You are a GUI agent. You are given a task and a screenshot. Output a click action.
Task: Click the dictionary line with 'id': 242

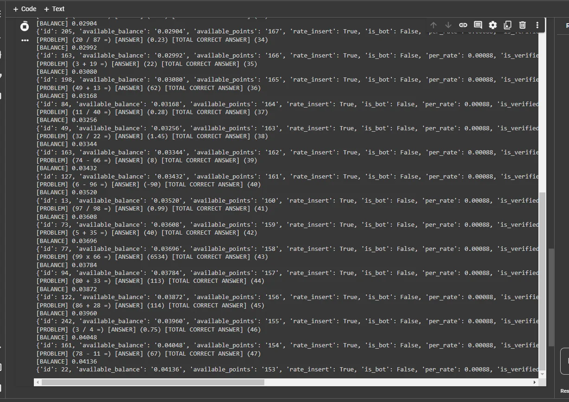(288, 321)
